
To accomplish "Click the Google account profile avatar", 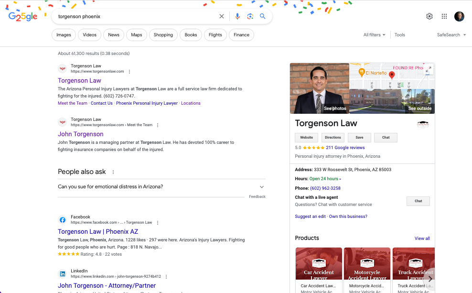I will (459, 16).
